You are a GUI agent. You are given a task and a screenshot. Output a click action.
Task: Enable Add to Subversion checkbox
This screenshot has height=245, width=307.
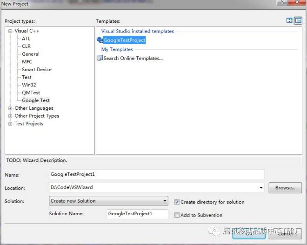177,215
